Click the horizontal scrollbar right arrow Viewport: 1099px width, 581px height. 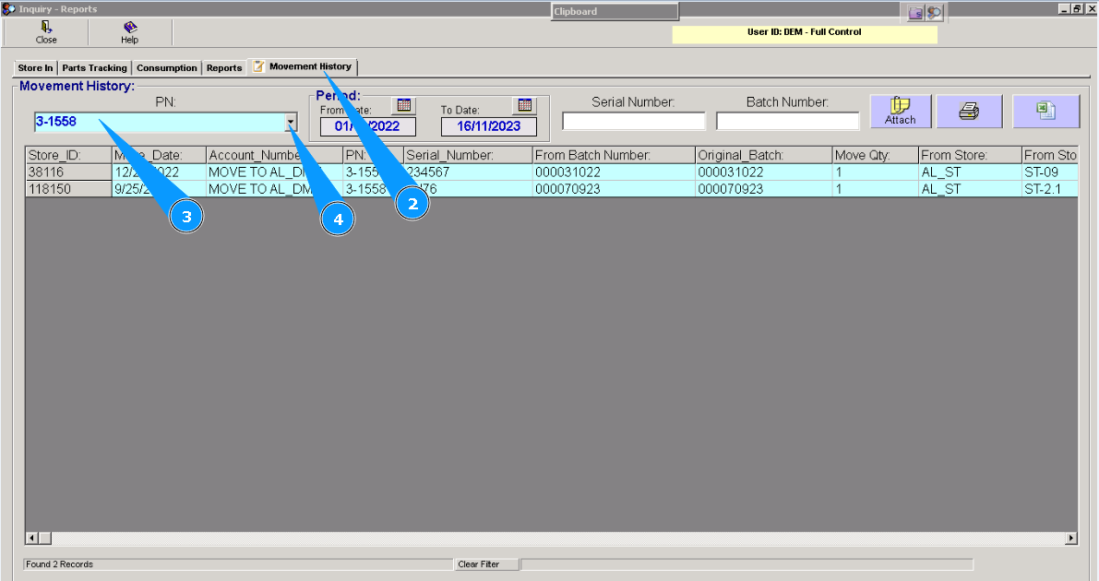click(x=1071, y=539)
